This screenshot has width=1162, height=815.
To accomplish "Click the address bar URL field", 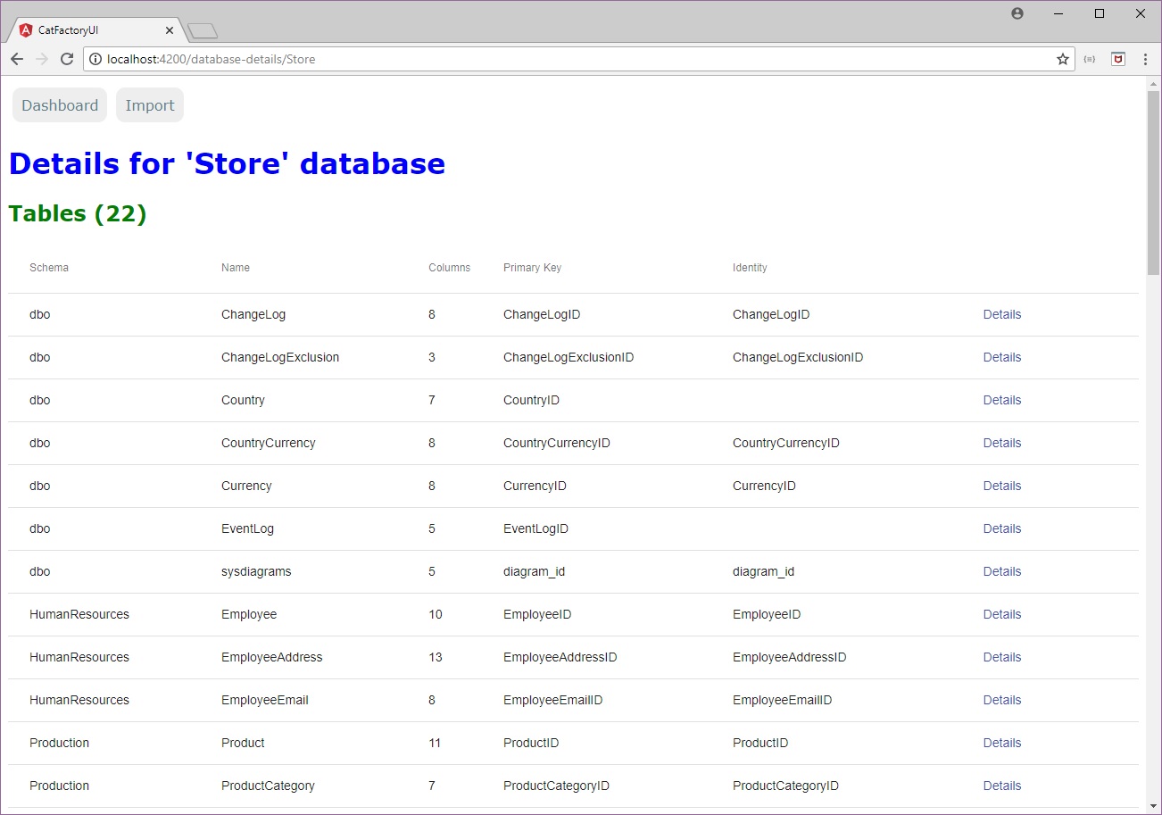I will point(571,59).
